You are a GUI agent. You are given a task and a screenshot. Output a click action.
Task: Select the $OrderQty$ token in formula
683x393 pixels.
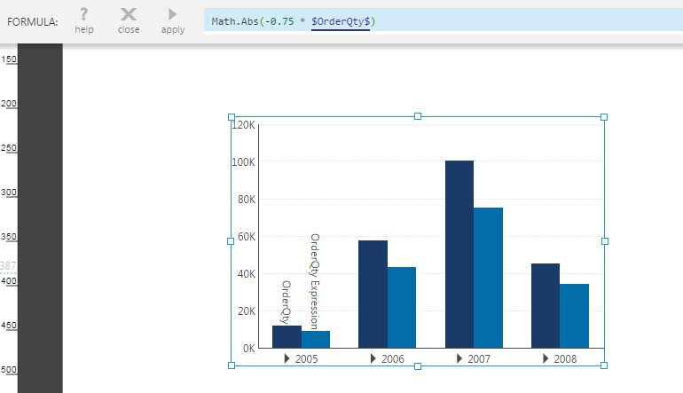click(x=341, y=20)
